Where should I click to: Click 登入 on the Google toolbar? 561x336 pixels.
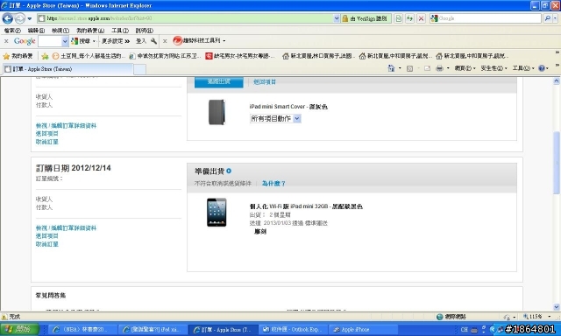coord(141,41)
